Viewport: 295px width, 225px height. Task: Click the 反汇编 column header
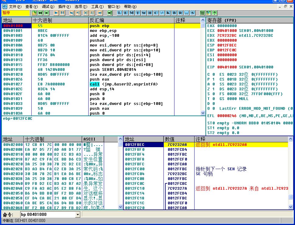[131, 20]
